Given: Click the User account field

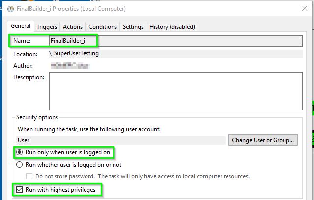Looking at the screenshot, I should tap(121, 140).
